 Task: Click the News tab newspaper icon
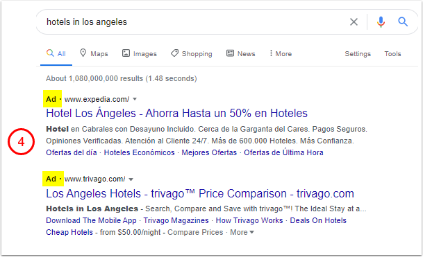(x=230, y=53)
